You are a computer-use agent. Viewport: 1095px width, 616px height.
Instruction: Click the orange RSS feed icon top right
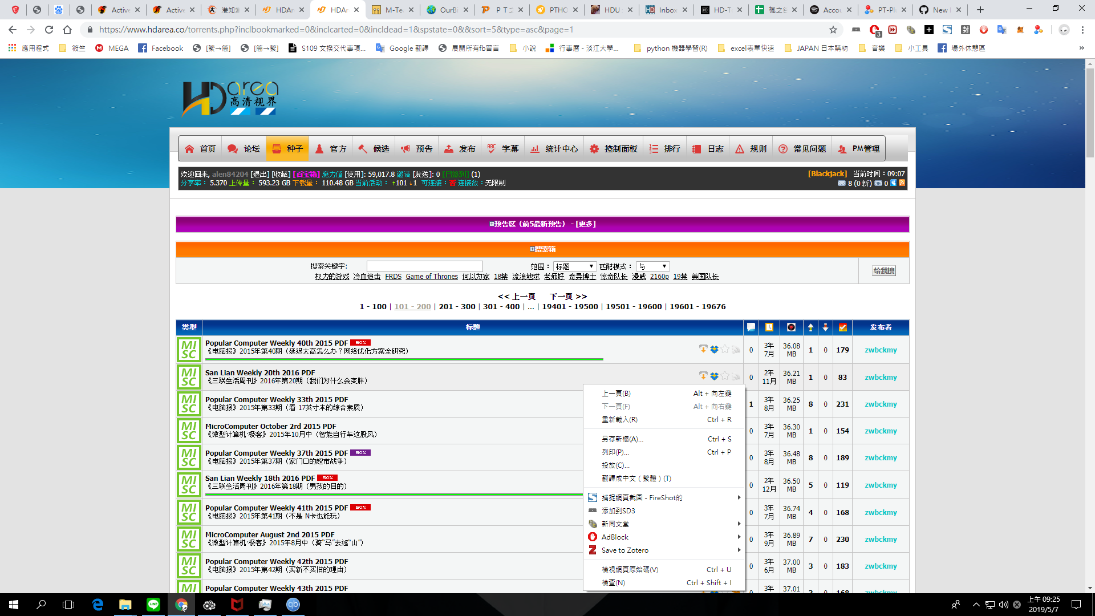click(x=902, y=183)
